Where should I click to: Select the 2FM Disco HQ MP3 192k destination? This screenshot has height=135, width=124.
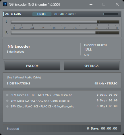pos(41,95)
